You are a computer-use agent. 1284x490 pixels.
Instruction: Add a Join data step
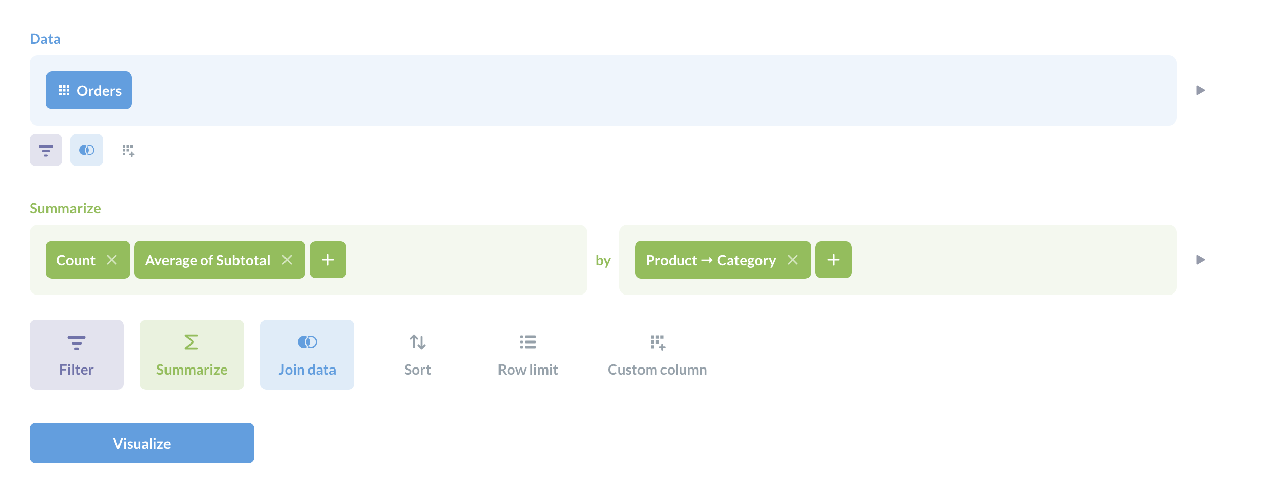point(307,355)
